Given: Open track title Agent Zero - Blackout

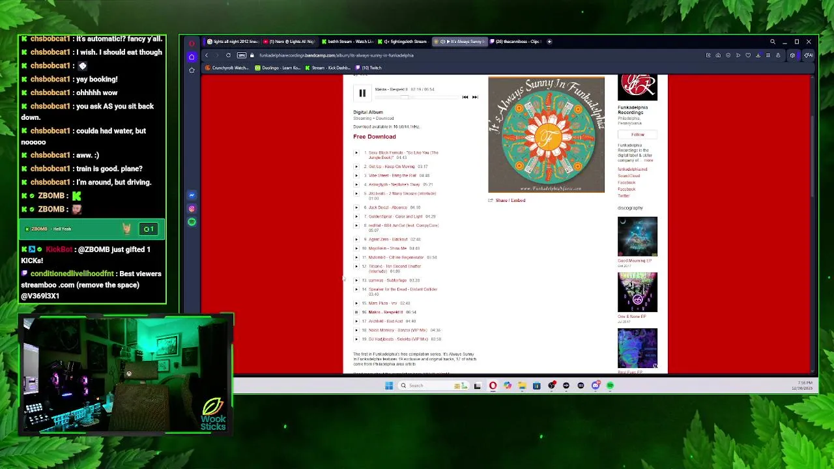Looking at the screenshot, I should (x=388, y=240).
